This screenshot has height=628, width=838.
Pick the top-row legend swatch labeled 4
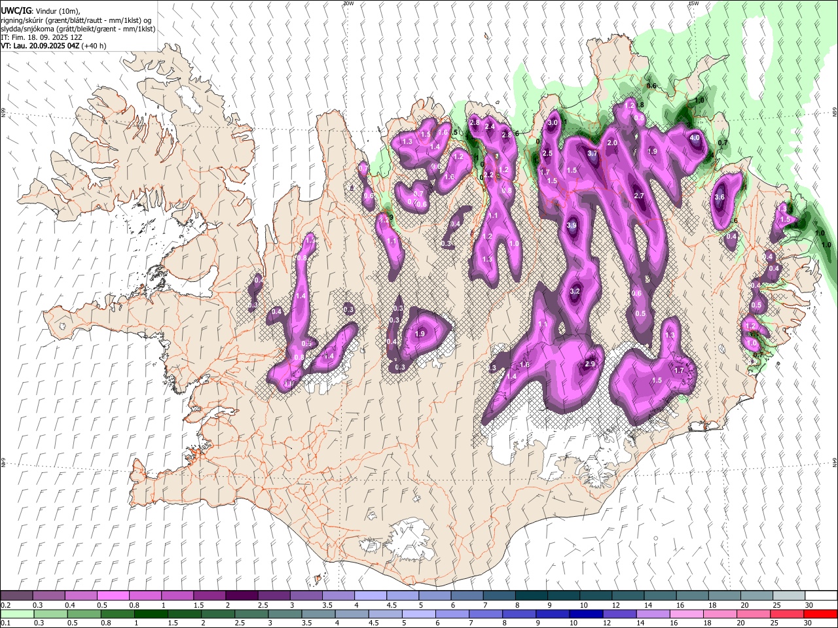370,596
